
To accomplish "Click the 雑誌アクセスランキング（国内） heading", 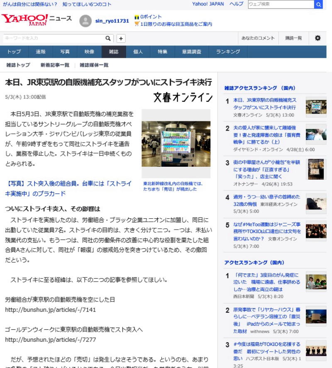I will tap(260, 88).
